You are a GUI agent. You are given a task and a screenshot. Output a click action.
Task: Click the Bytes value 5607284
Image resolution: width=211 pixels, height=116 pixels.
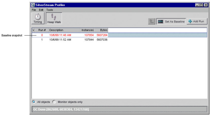tap(102, 35)
